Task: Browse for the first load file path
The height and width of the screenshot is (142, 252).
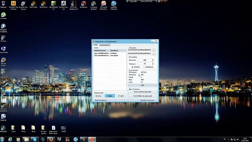Action: 154,50
